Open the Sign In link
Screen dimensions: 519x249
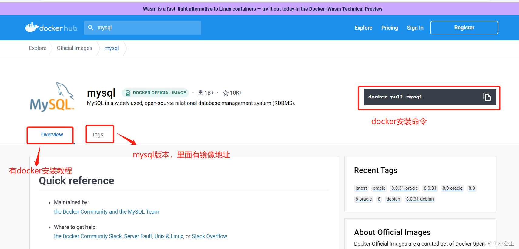pyautogui.click(x=415, y=28)
